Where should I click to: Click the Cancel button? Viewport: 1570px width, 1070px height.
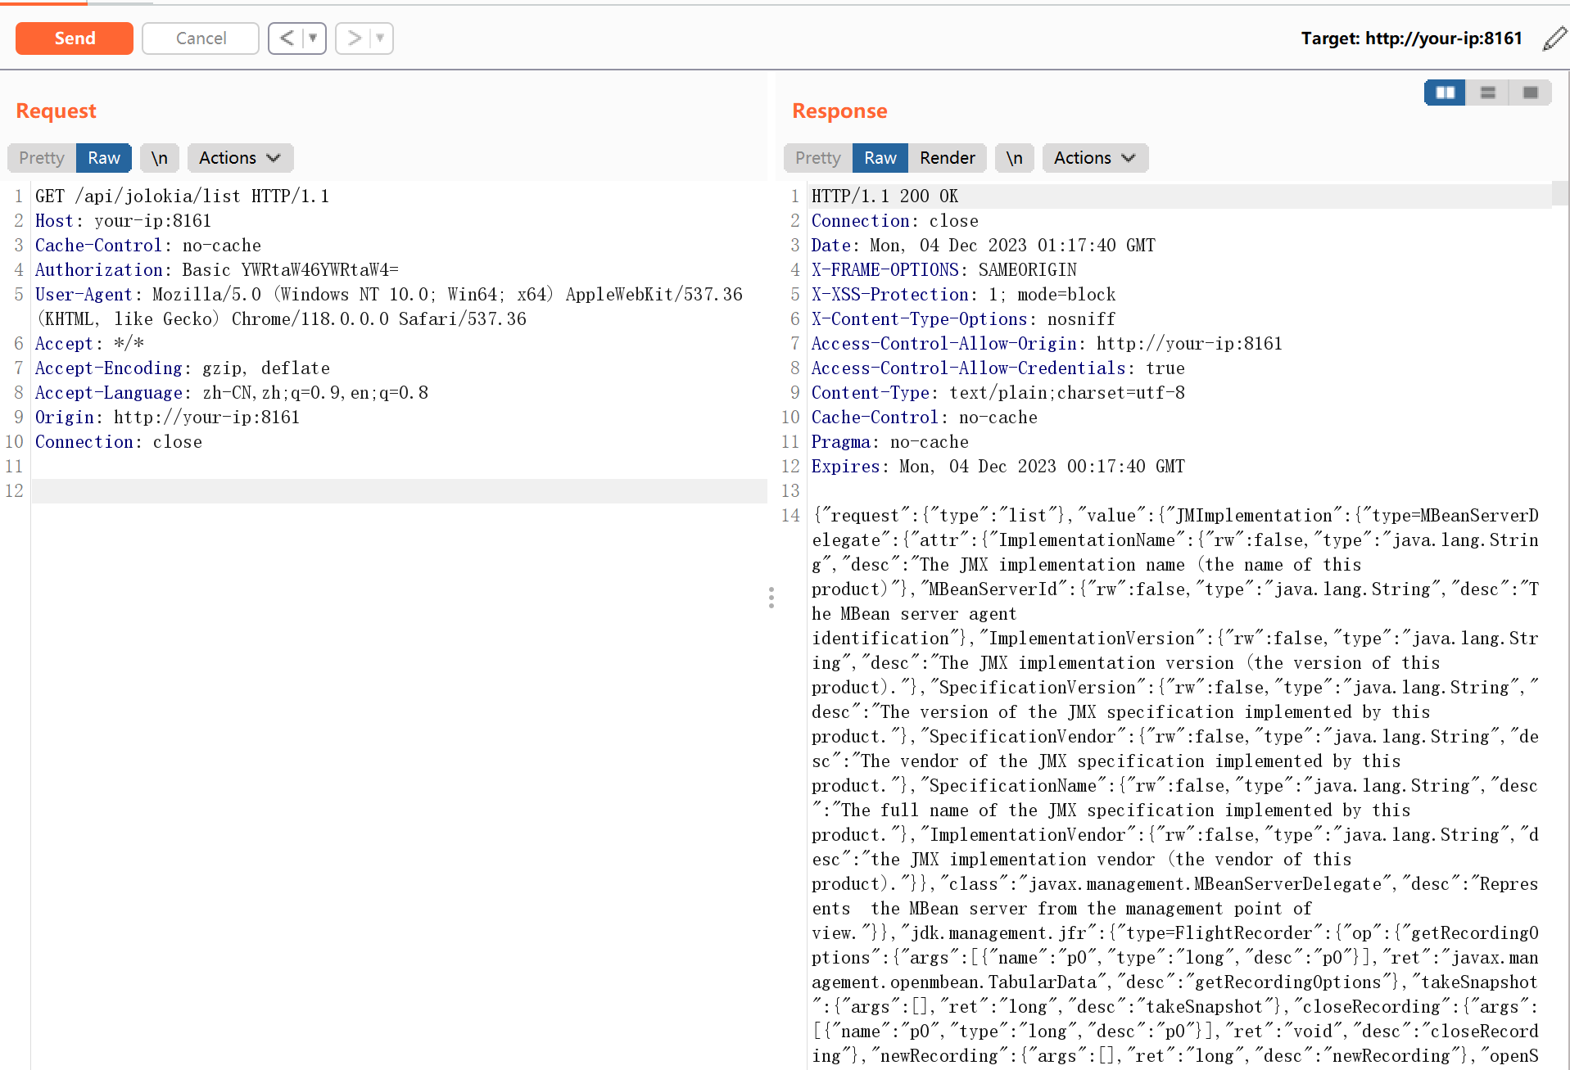click(201, 38)
